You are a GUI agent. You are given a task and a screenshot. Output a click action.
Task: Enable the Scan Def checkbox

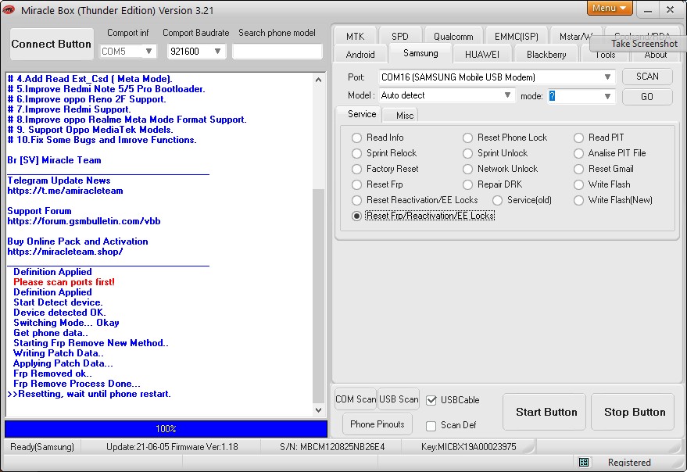[431, 426]
